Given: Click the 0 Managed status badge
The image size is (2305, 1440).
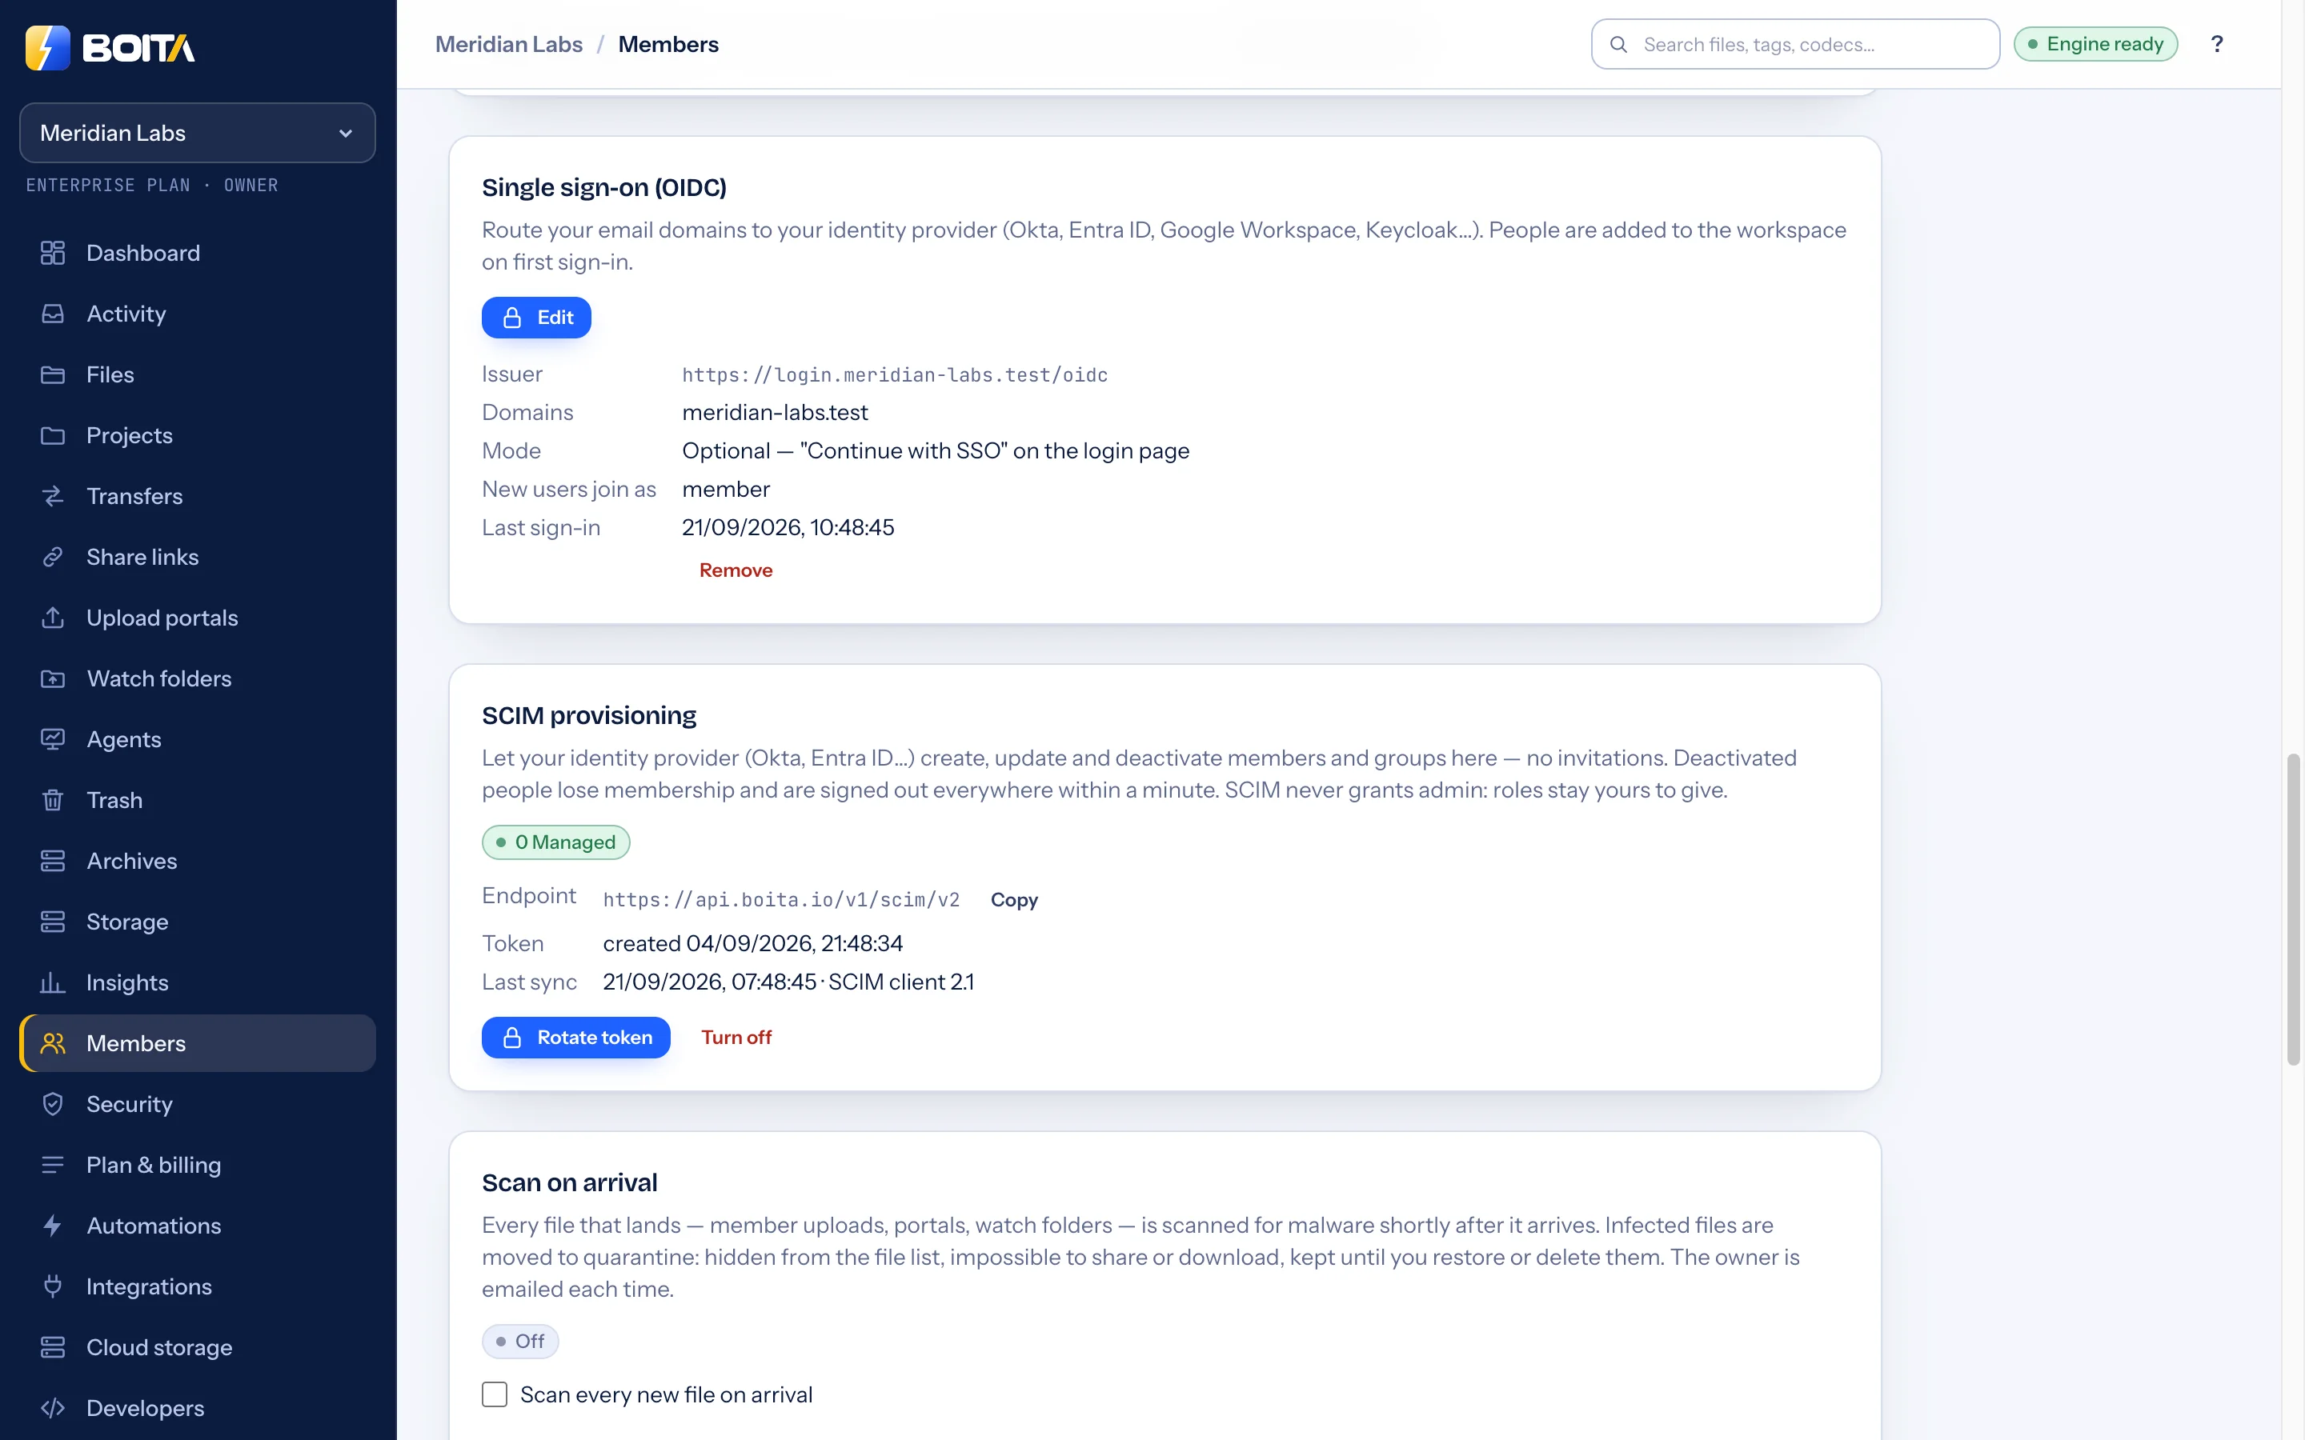Looking at the screenshot, I should (x=555, y=842).
